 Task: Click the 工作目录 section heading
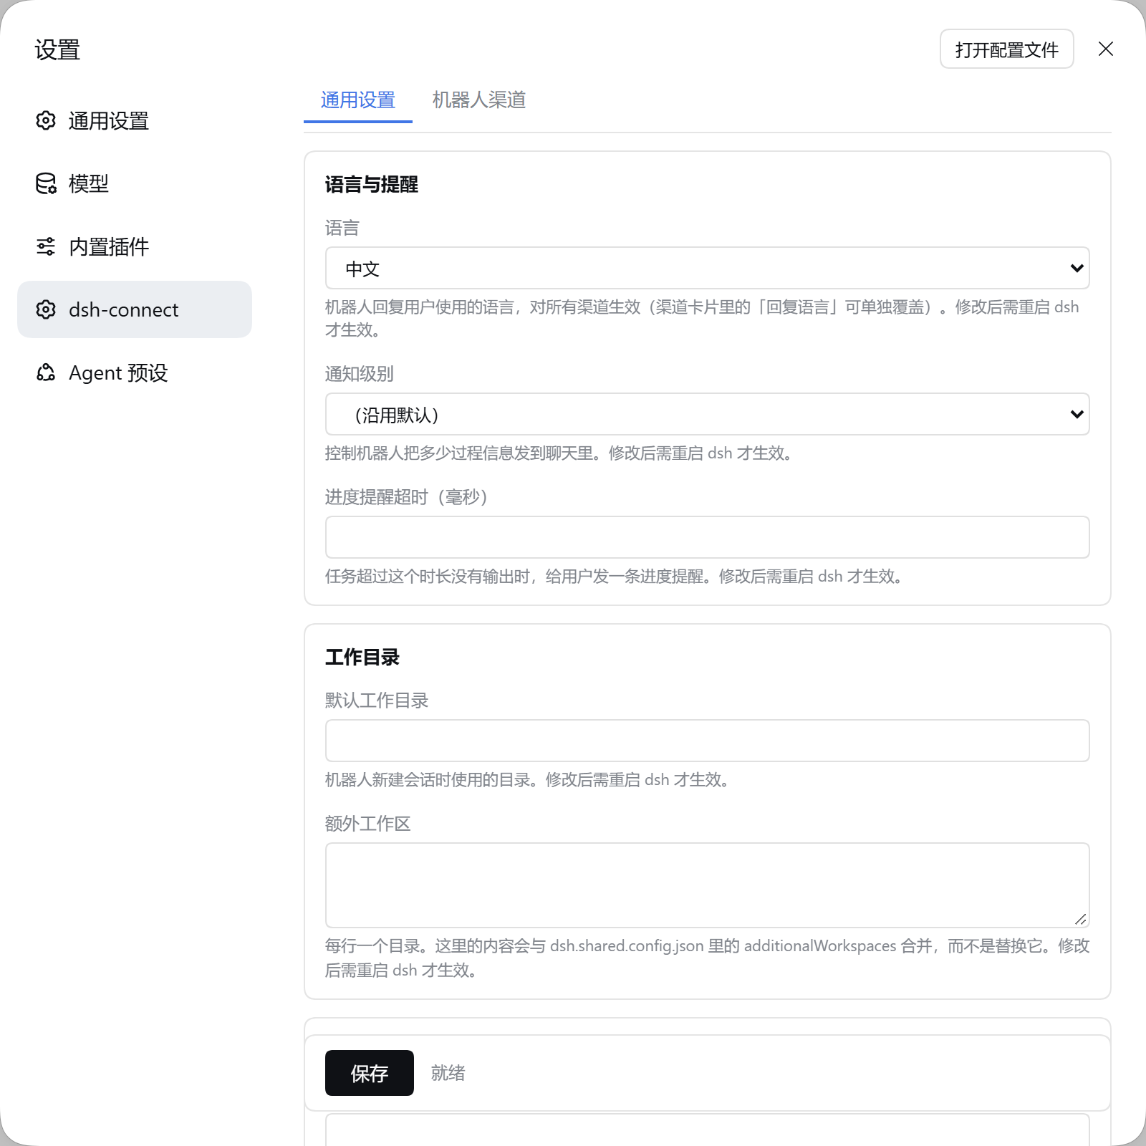[x=362, y=657]
